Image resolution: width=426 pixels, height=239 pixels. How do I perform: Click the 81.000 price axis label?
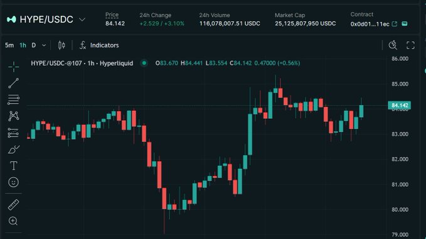(400, 185)
